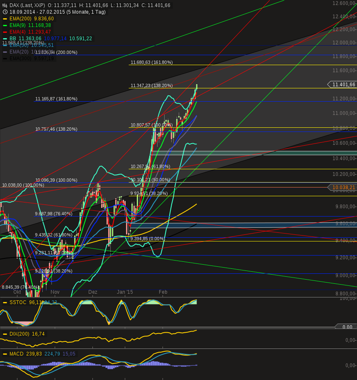This screenshot has width=357, height=380.
Task: Click the DIX(200) indicator legend marker
Action: 5,334
